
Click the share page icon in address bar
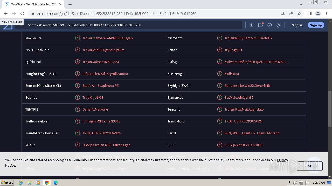(x=291, y=13)
